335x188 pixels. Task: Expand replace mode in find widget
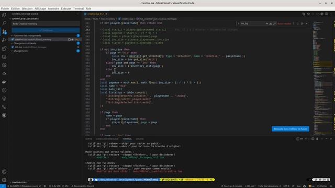click(238, 23)
